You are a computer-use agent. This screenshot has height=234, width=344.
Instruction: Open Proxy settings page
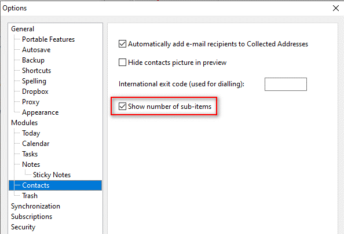[x=31, y=102]
